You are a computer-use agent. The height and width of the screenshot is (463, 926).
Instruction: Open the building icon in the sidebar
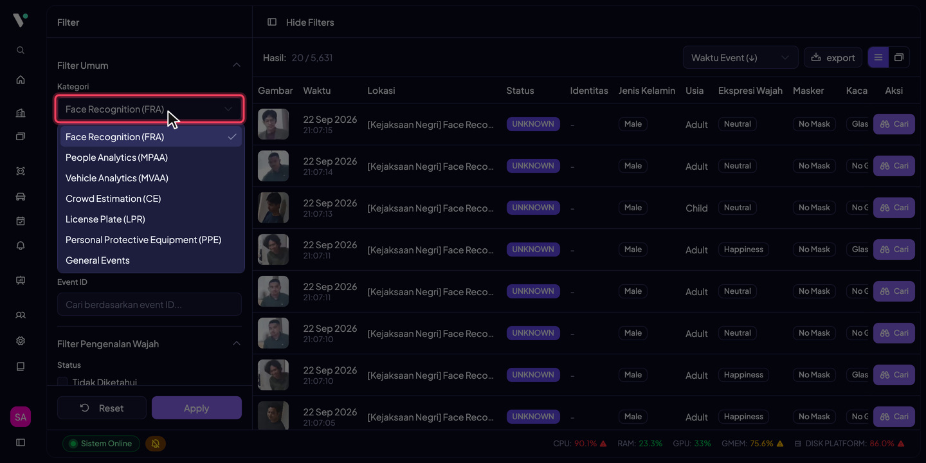click(21, 113)
